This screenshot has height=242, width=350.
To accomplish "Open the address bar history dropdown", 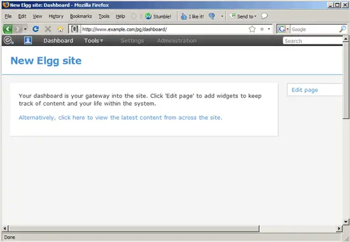I will pyautogui.click(x=269, y=29).
